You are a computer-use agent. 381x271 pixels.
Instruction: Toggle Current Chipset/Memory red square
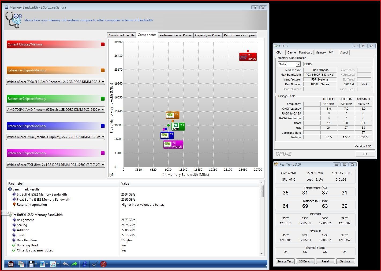click(103, 44)
